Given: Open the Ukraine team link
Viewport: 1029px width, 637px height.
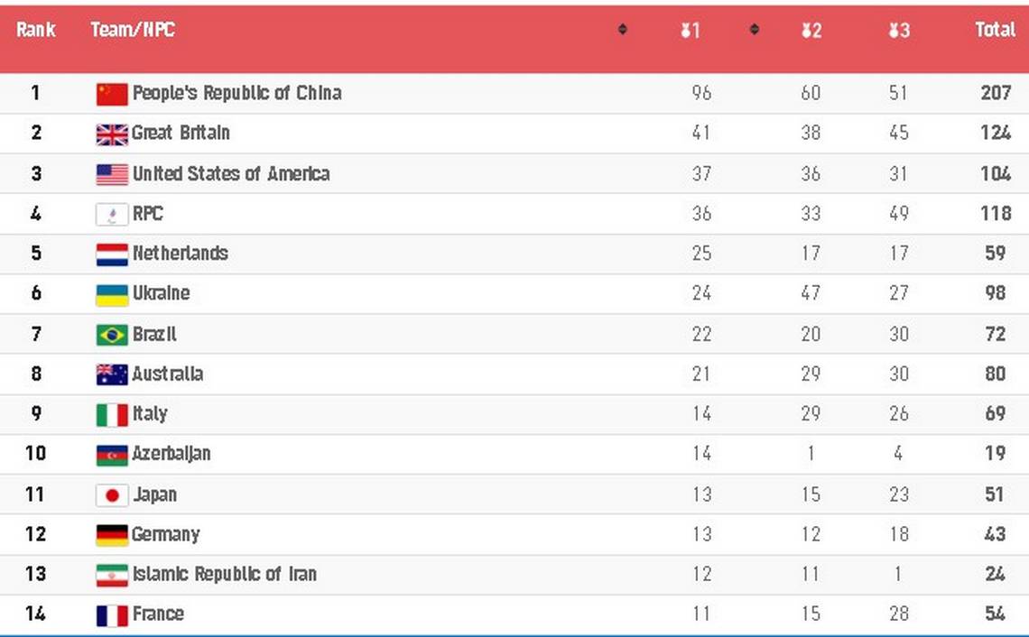Looking at the screenshot, I should (x=161, y=293).
